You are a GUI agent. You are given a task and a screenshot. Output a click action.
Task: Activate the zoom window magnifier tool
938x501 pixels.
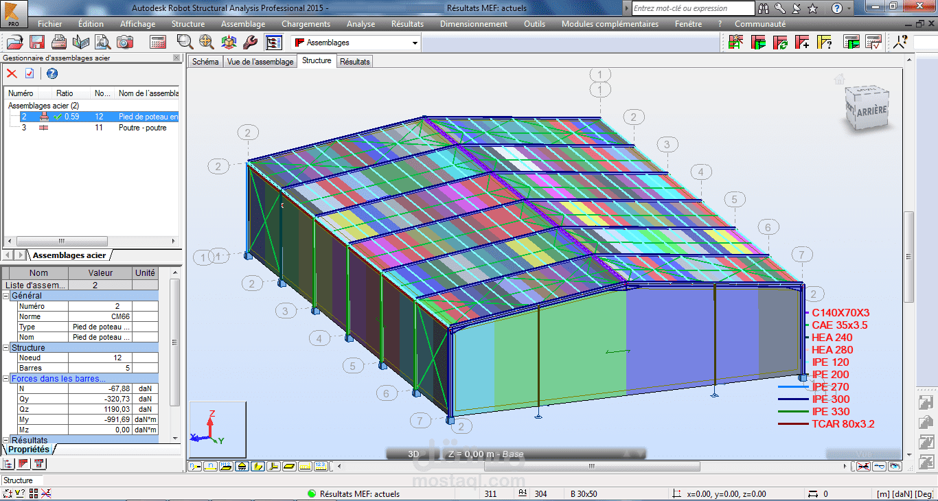click(185, 43)
